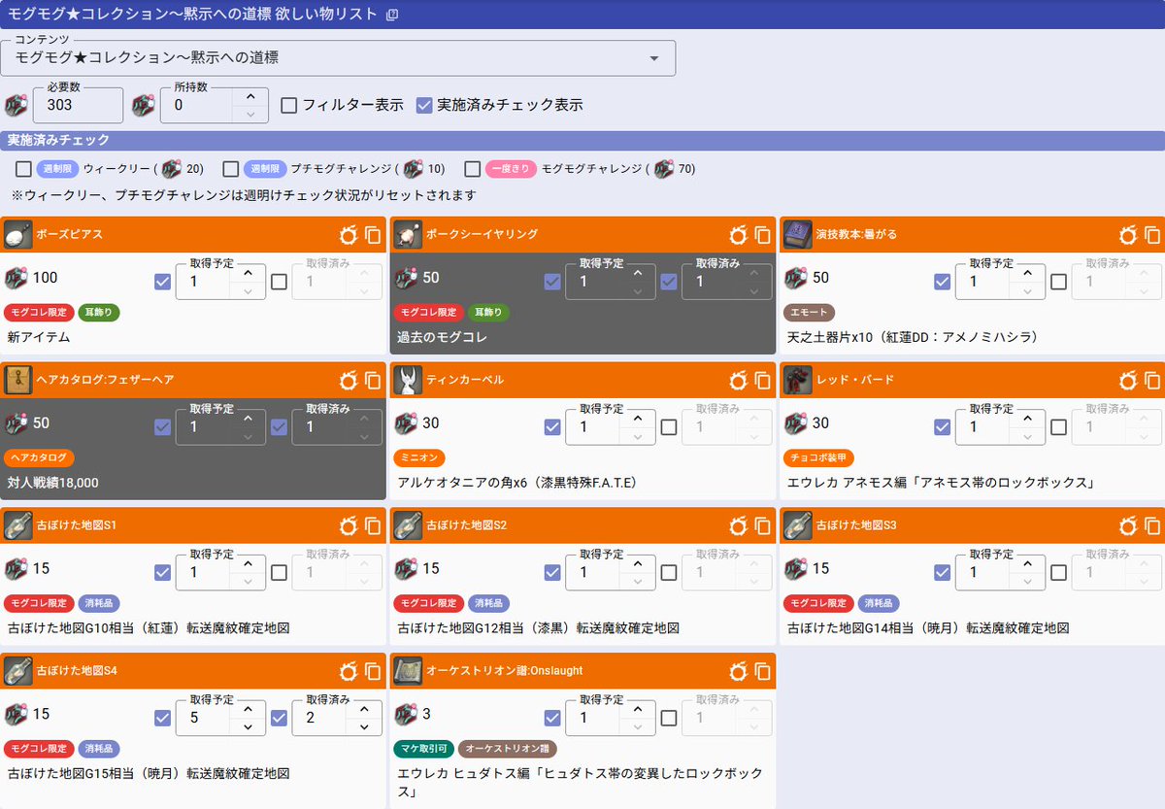This screenshot has width=1165, height=809.
Task: Open database link icon on 古ぼけた地図S1 card
Action: click(x=348, y=525)
